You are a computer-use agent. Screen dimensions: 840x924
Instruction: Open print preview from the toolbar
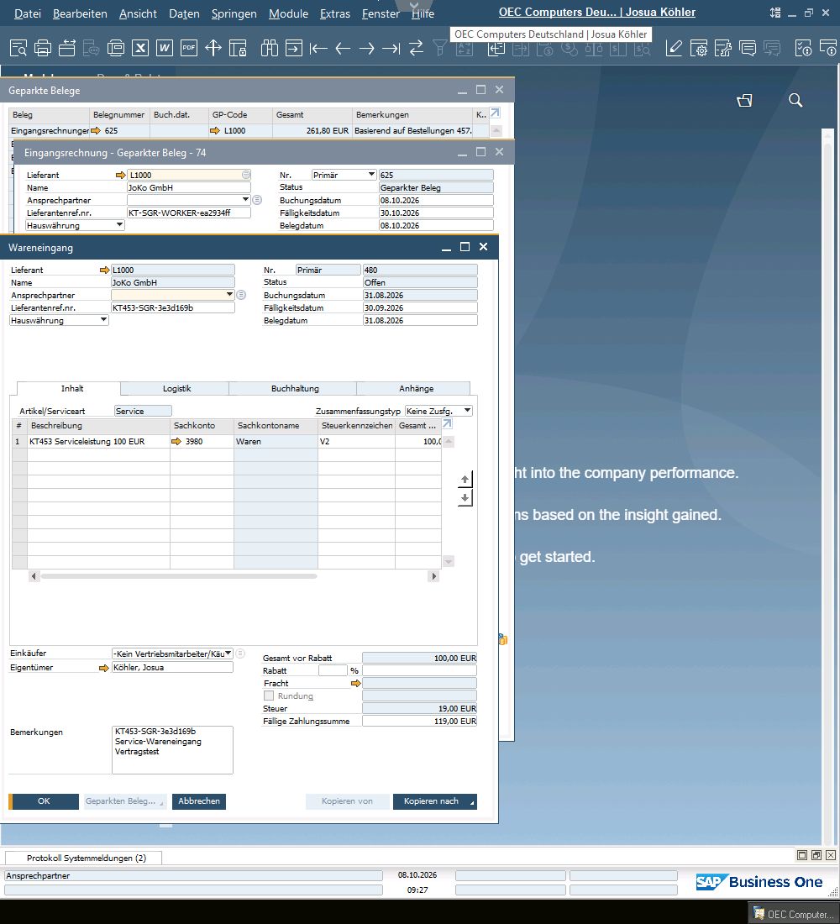click(18, 49)
